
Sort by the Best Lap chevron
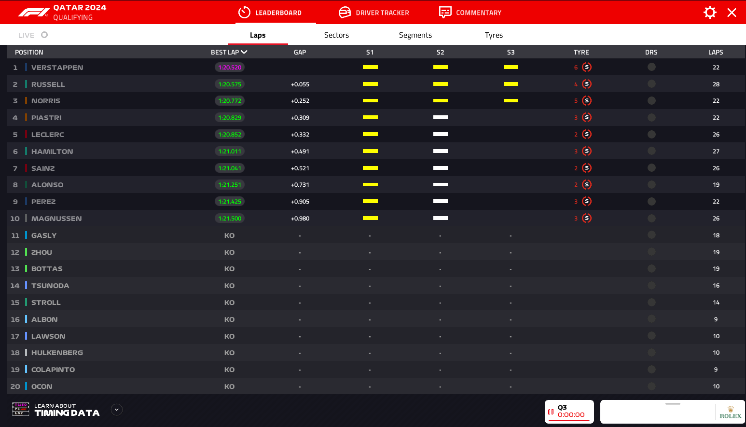[x=244, y=52]
